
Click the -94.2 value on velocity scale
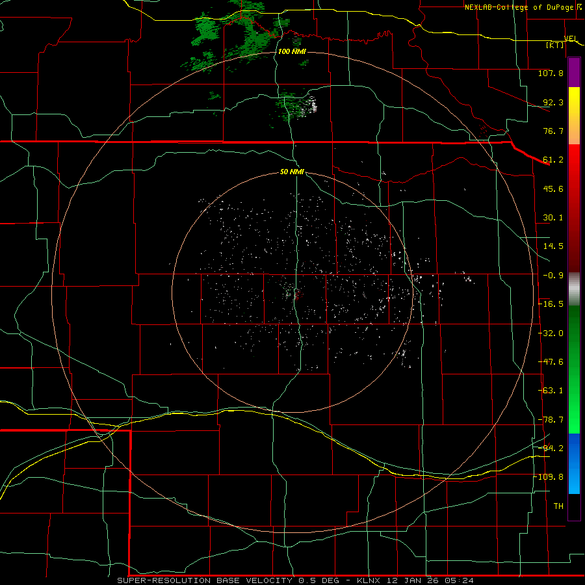click(x=551, y=448)
